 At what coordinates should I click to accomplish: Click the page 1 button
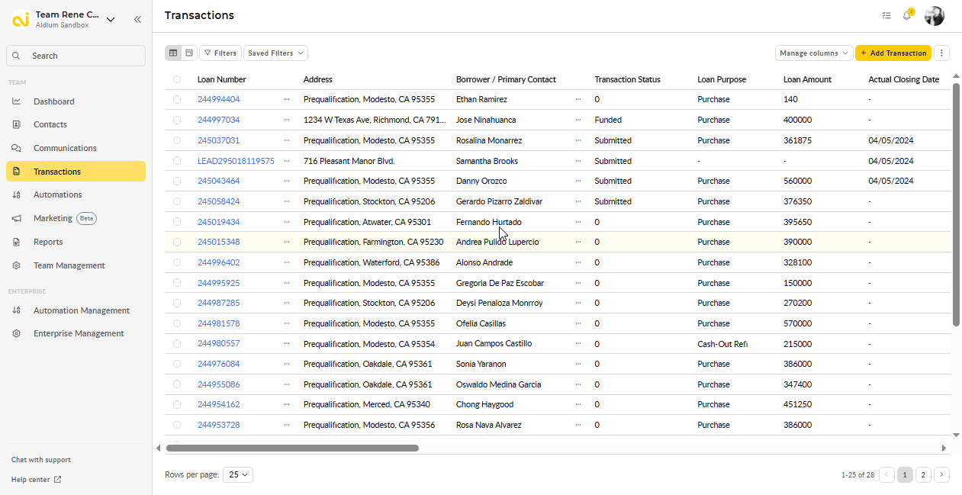pyautogui.click(x=905, y=474)
